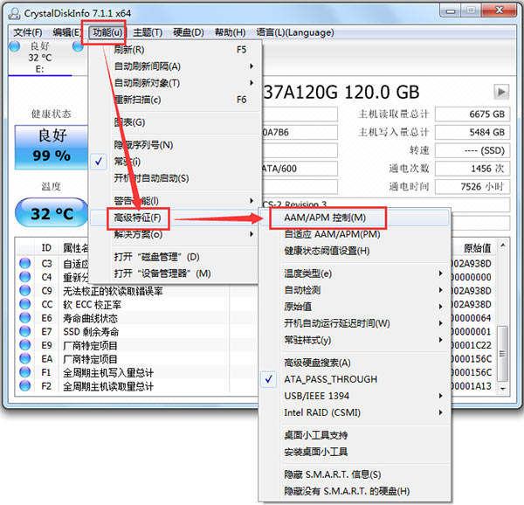524x505 pixels.
Task: Click the 转速 value ---- (SSD)
Action: [472, 150]
